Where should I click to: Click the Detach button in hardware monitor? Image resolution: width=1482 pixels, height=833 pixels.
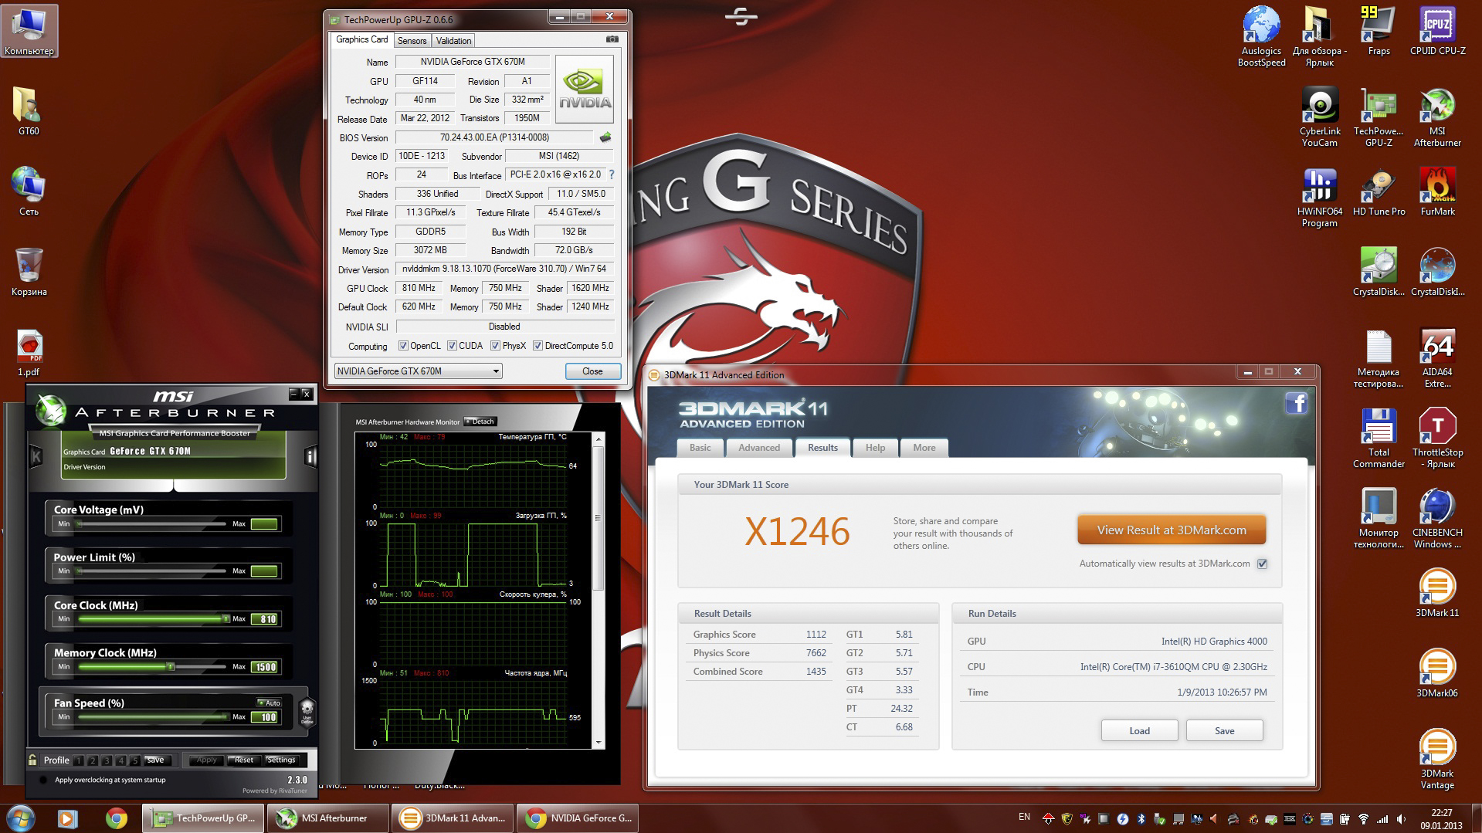(480, 422)
